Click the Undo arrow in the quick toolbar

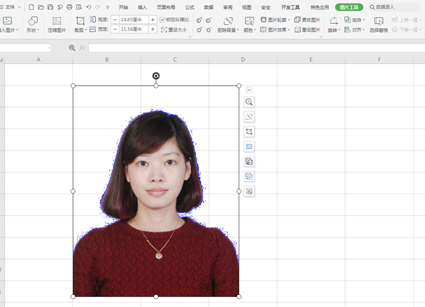(88, 7)
